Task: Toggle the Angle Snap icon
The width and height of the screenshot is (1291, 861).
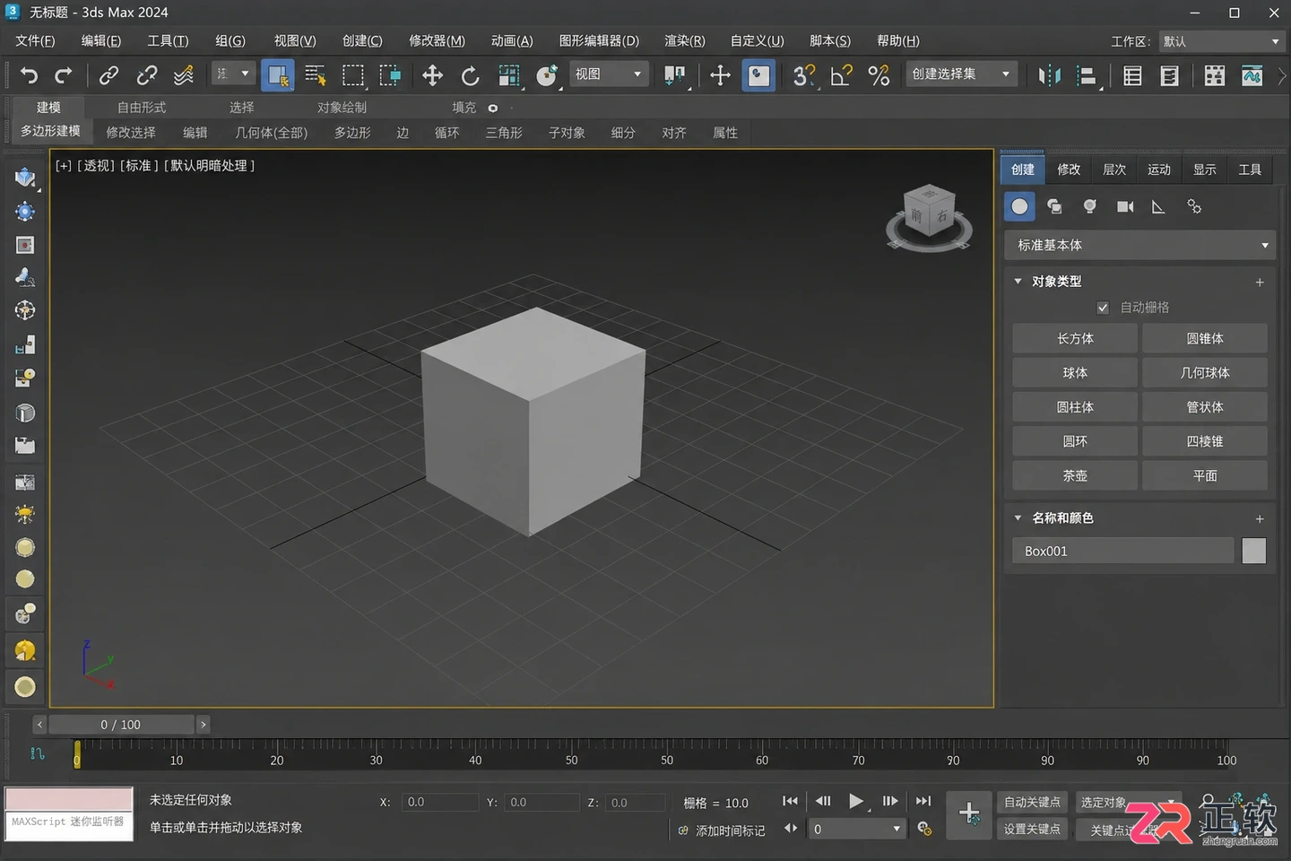Action: [x=841, y=75]
